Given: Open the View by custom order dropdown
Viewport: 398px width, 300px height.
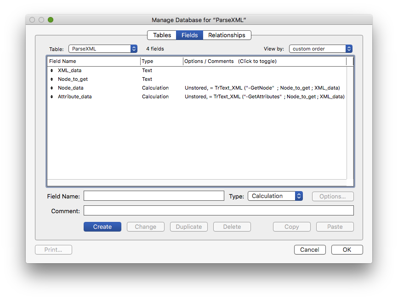Looking at the screenshot, I should coord(321,49).
